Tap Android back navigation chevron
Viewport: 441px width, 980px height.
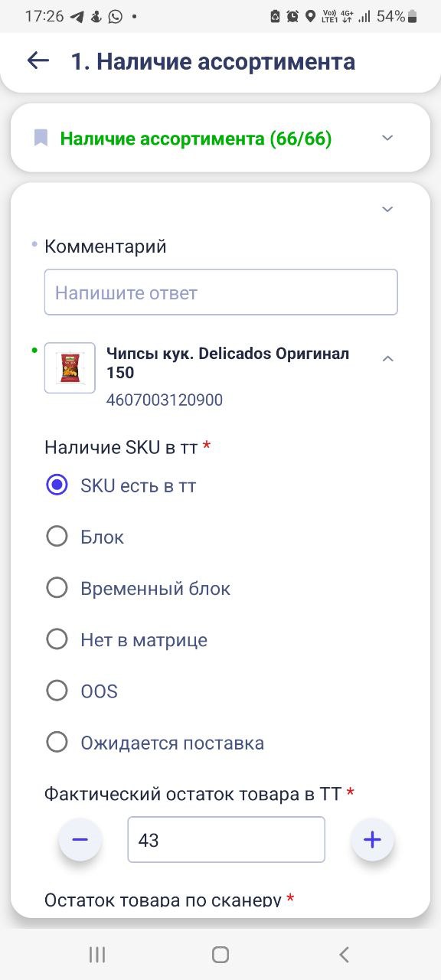click(344, 954)
